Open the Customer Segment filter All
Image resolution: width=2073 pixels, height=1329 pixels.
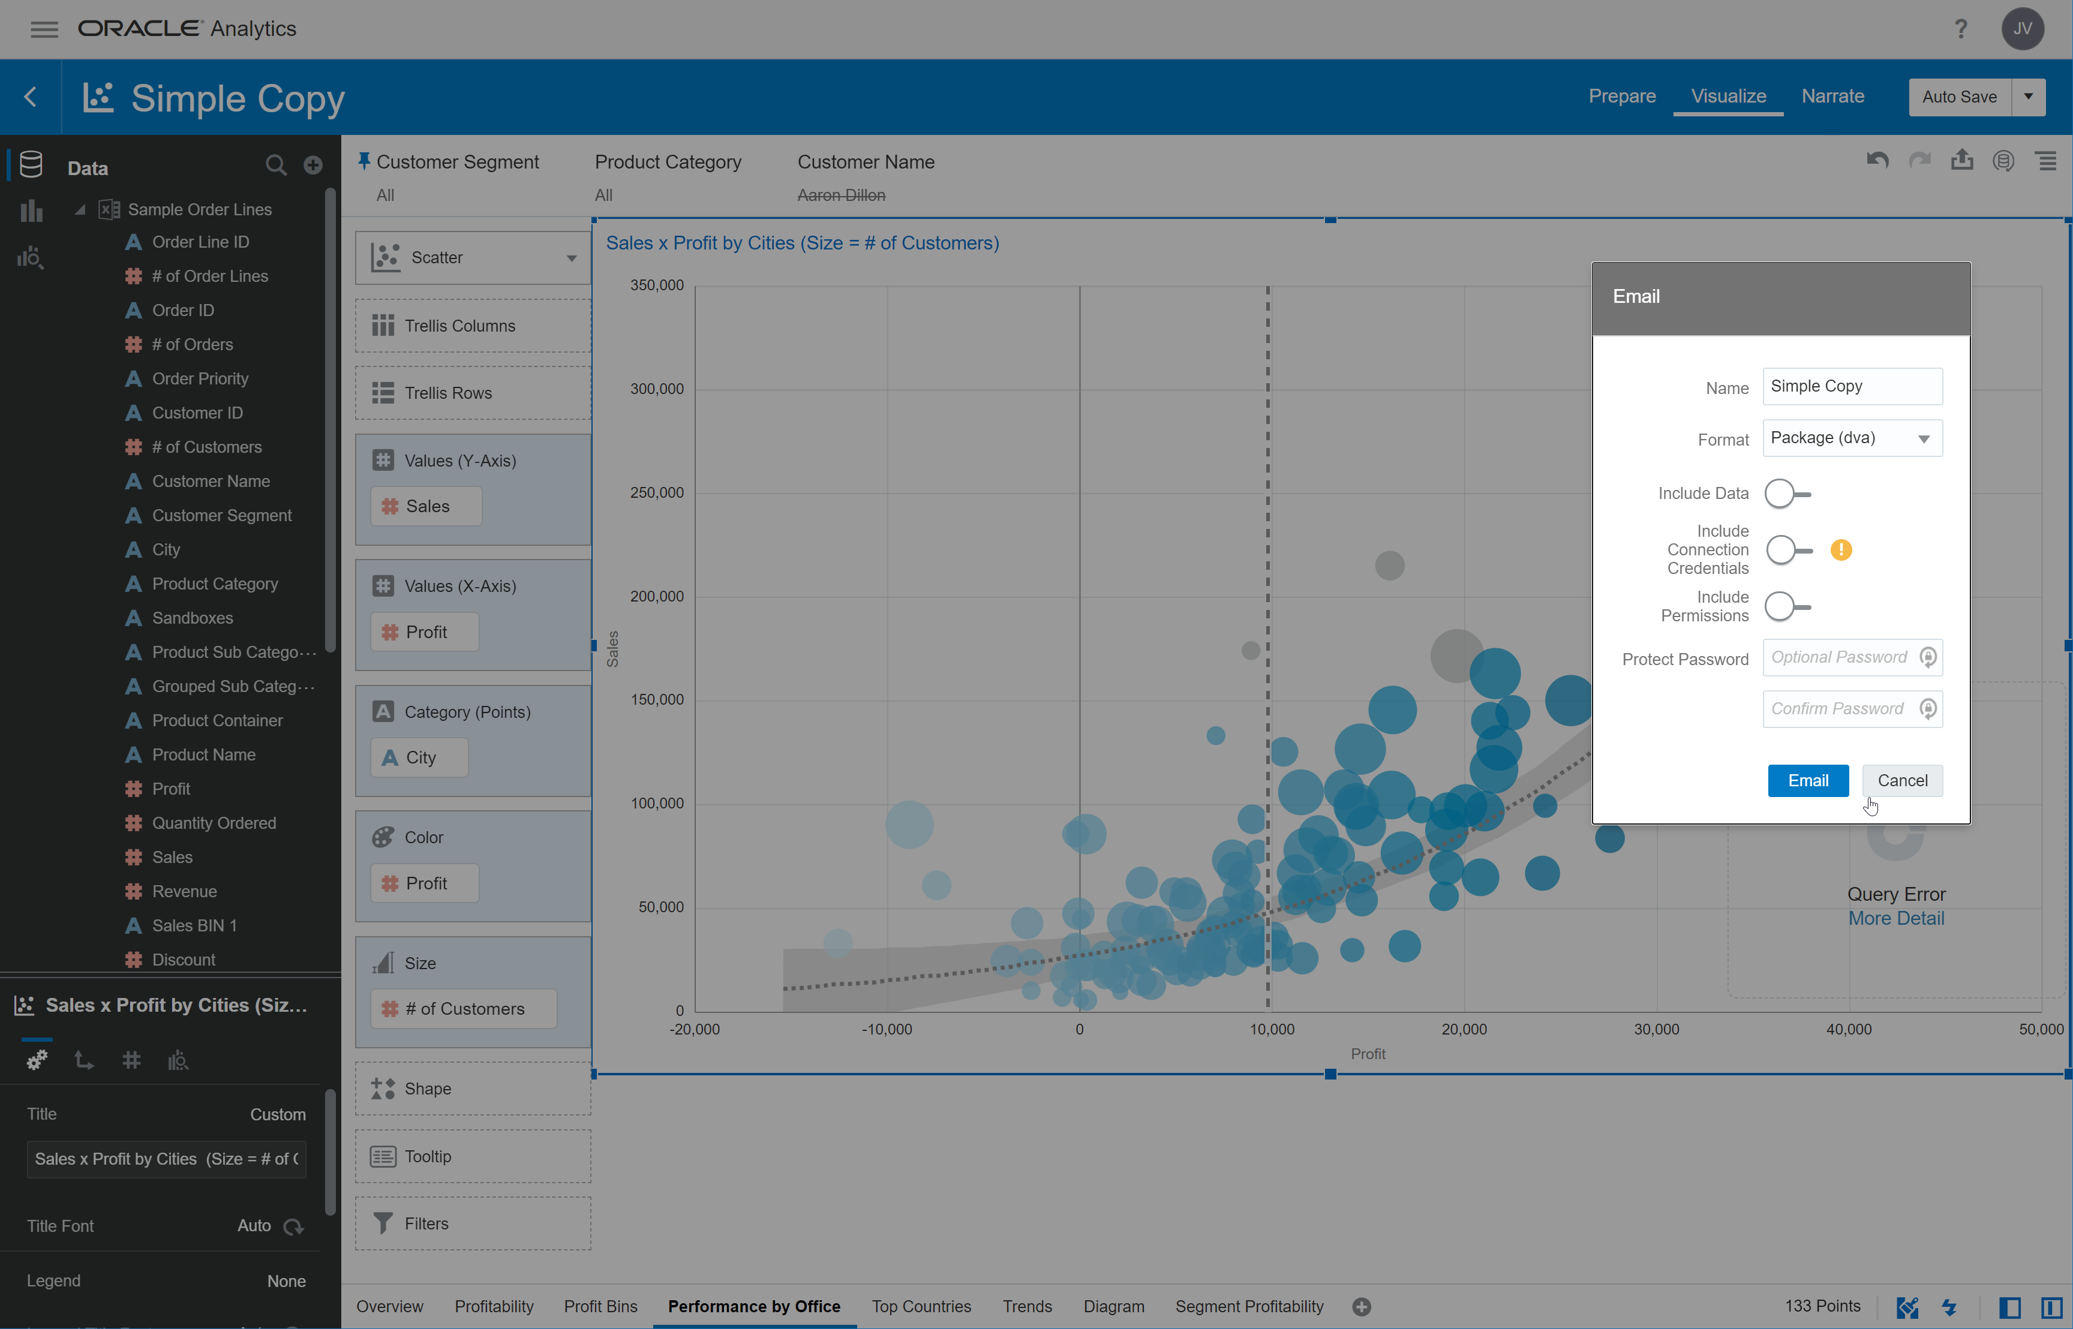[x=385, y=195]
